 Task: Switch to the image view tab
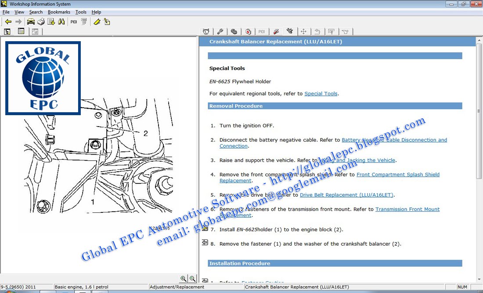(35, 32)
